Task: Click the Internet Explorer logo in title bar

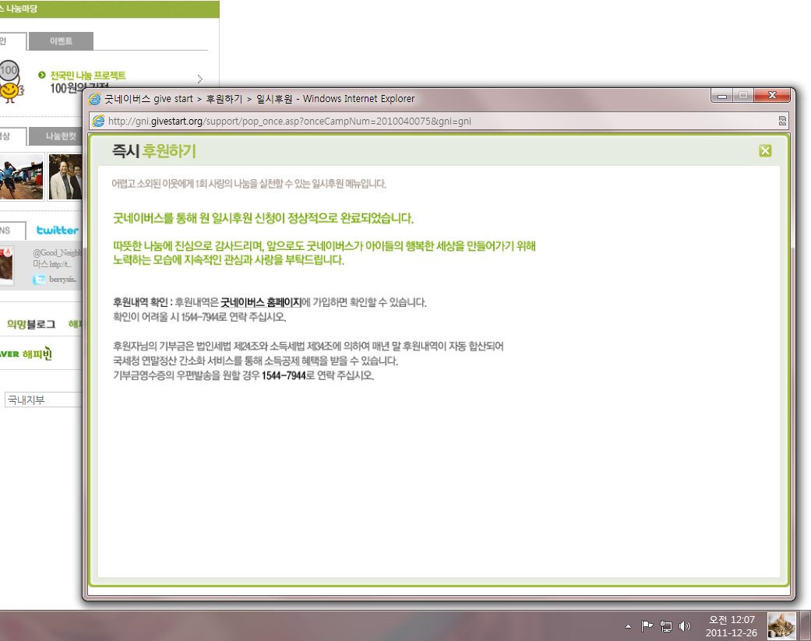Action: [x=94, y=99]
